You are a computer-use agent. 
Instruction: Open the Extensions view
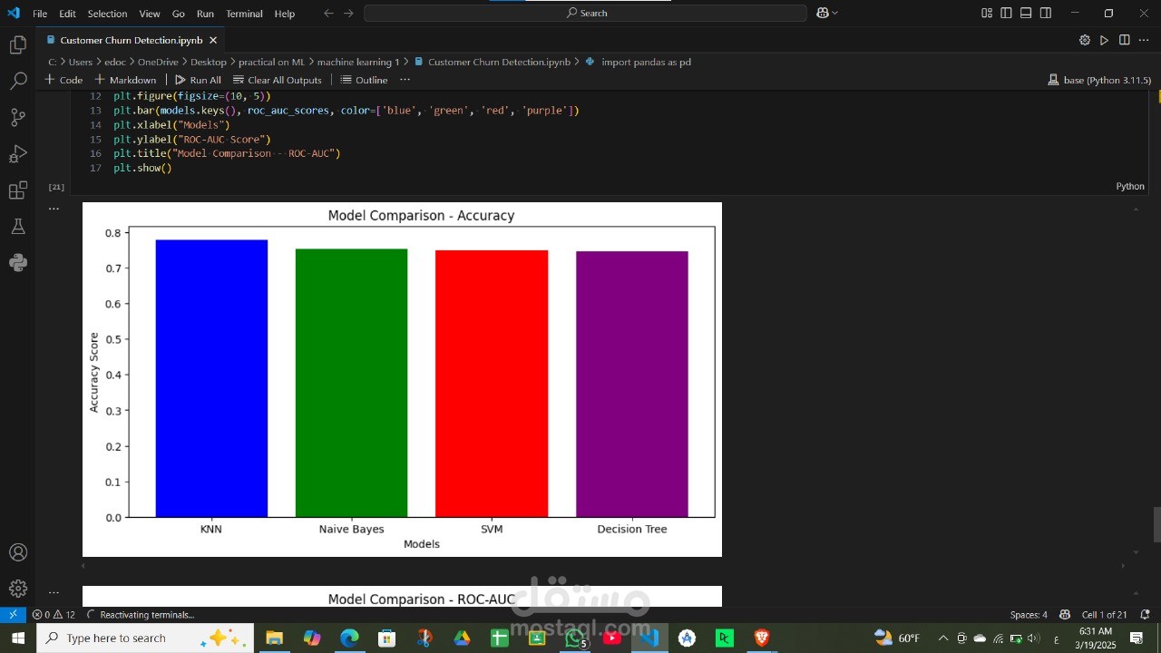(x=18, y=190)
